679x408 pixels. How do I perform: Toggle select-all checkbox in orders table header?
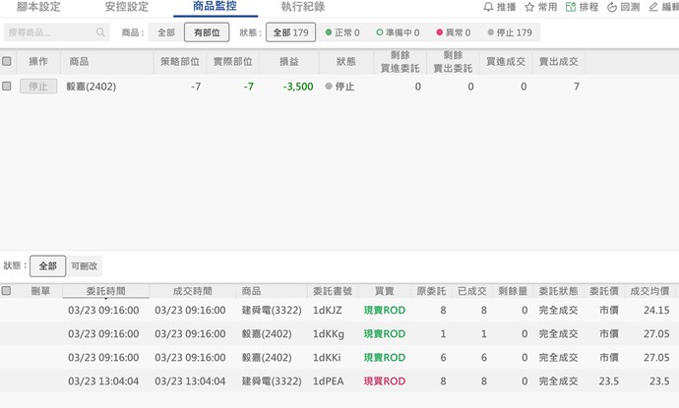point(7,291)
